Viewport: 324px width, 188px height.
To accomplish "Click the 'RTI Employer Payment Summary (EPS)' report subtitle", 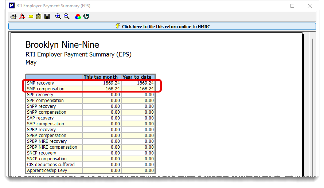I will click(78, 55).
